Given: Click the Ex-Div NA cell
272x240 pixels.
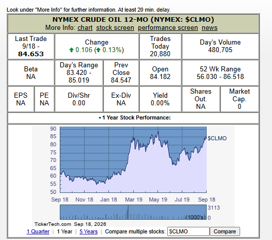Looking at the screenshot, I should 121,99.
